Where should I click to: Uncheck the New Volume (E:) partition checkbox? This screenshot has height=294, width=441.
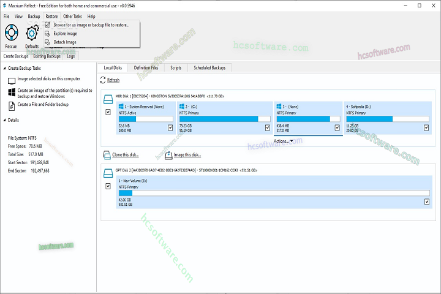coord(427,202)
